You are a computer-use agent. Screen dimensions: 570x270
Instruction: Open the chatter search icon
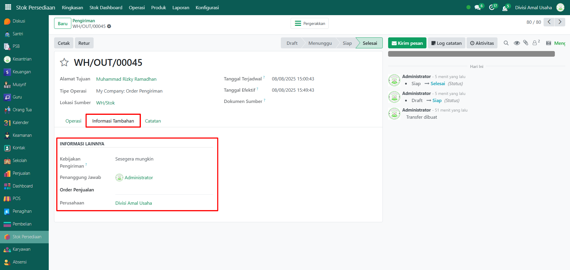tap(506, 43)
